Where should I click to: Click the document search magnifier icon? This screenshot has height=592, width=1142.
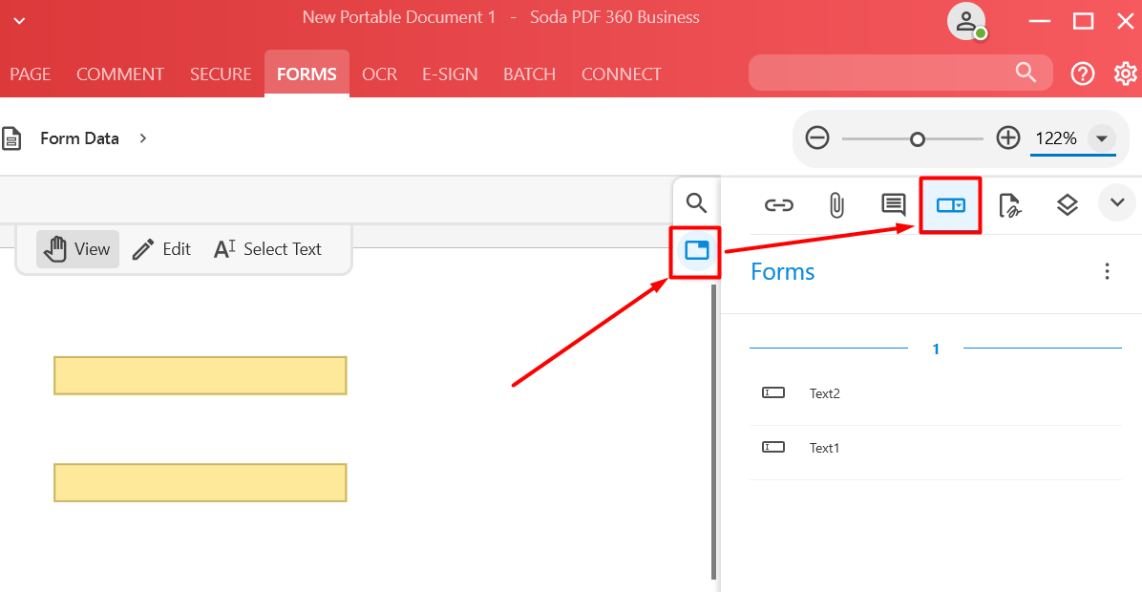(695, 202)
